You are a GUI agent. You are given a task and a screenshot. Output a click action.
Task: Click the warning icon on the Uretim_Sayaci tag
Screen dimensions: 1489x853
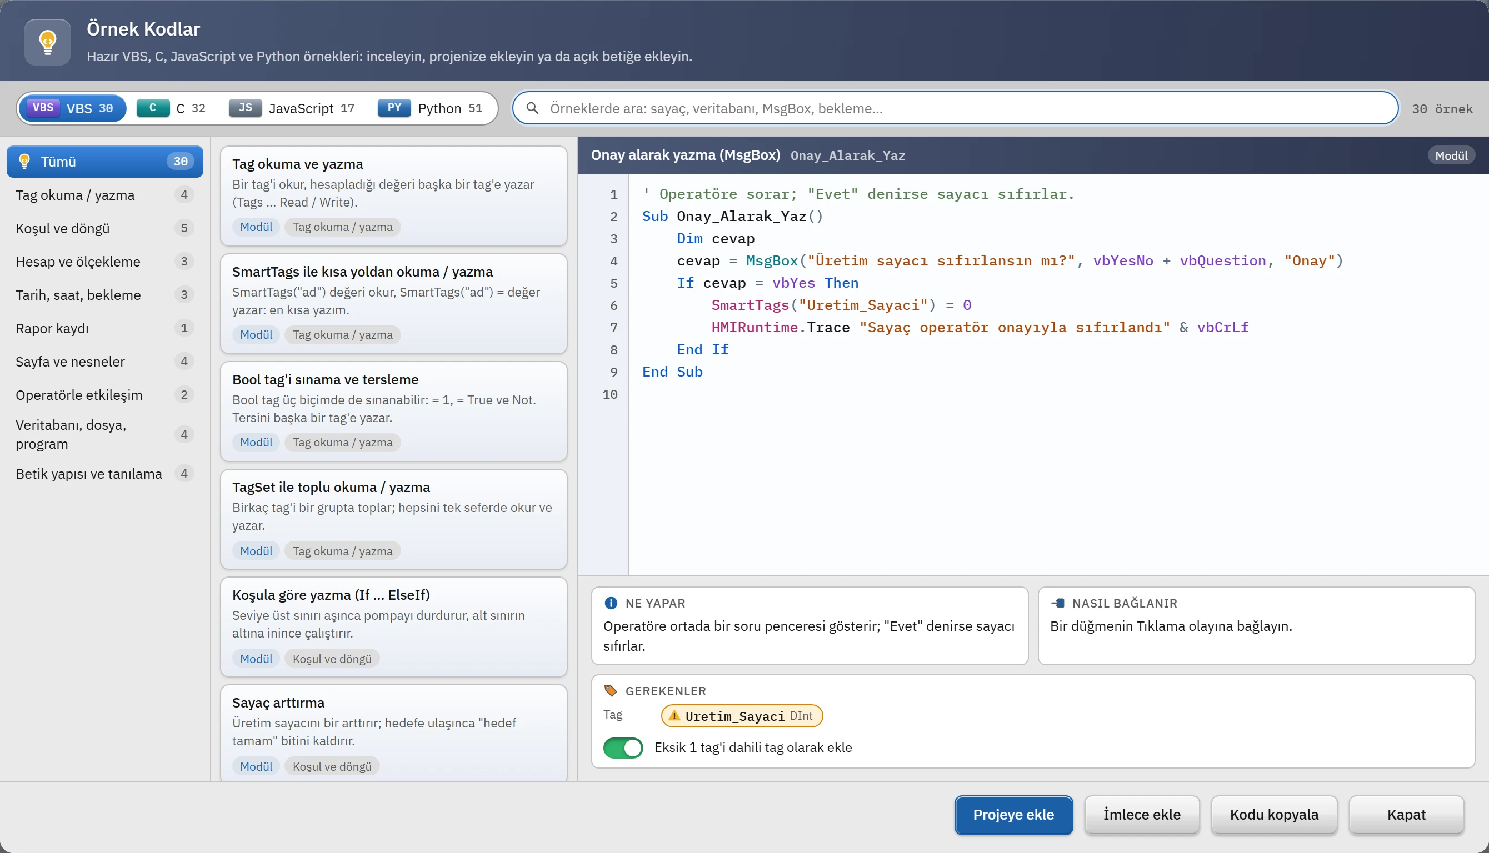click(674, 715)
